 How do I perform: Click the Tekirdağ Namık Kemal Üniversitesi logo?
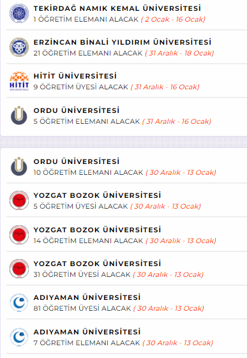tap(19, 13)
